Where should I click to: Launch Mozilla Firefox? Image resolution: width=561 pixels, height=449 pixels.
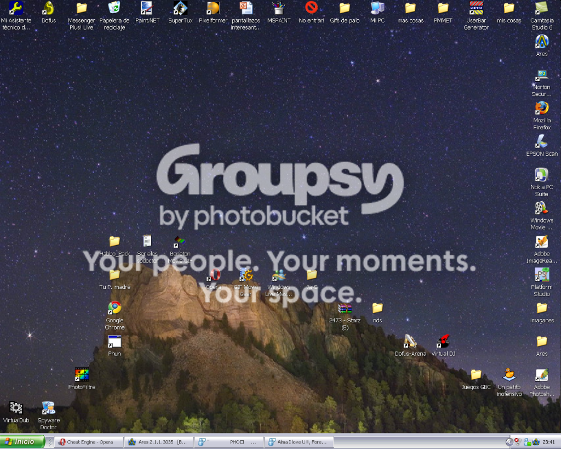tap(542, 116)
